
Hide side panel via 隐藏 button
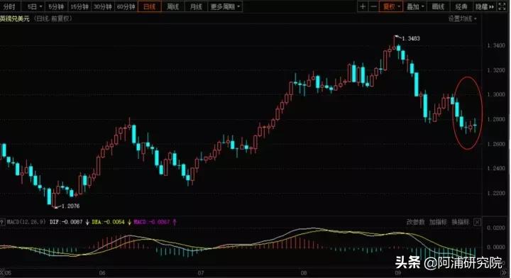[x=485, y=6]
